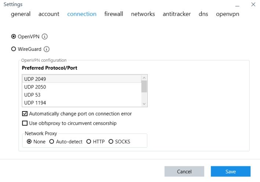Pick SOCKS as network proxy
Screen dimensions: 260x182
111,141
